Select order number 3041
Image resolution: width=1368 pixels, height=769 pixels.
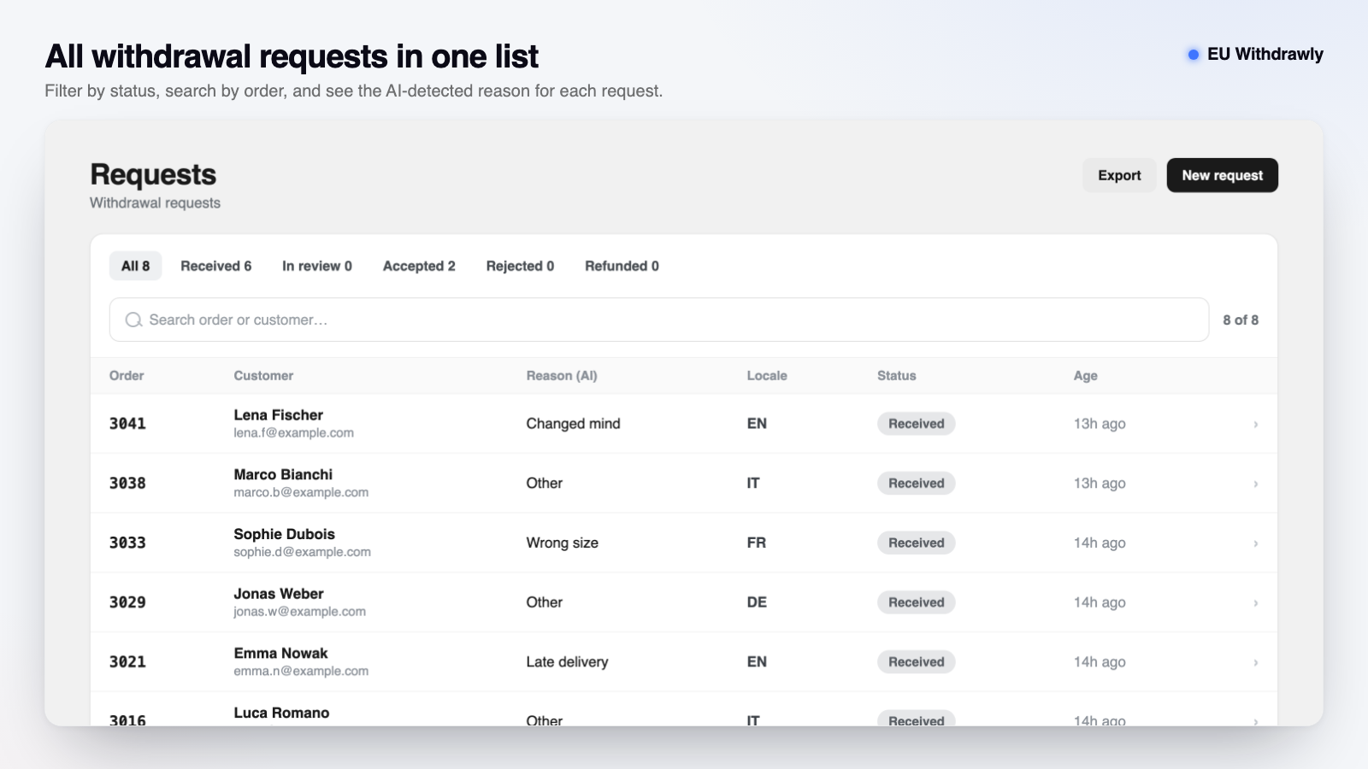(127, 424)
